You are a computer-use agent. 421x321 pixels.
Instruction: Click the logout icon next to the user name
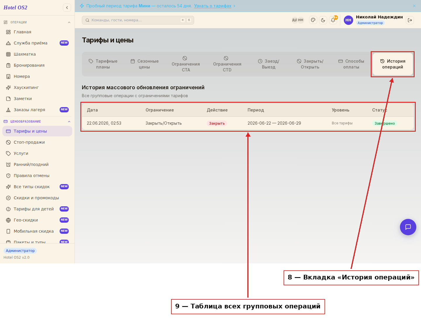pos(410,20)
